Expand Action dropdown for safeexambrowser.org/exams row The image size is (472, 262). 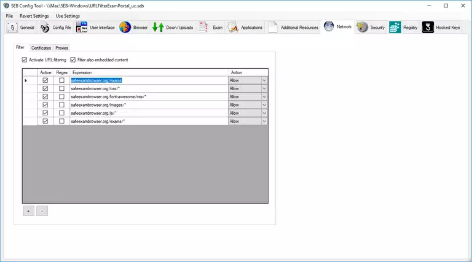pos(264,80)
